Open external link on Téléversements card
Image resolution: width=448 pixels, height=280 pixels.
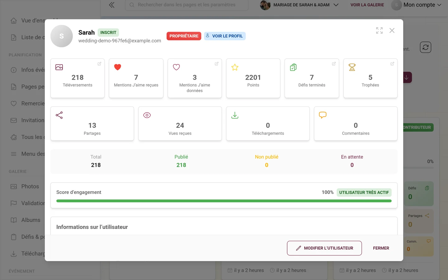coord(99,64)
